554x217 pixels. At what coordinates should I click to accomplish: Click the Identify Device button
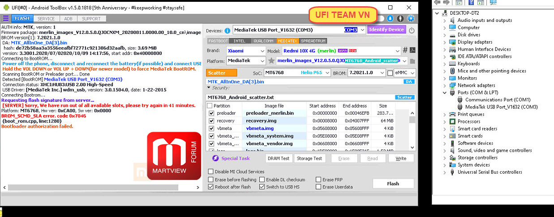click(387, 30)
